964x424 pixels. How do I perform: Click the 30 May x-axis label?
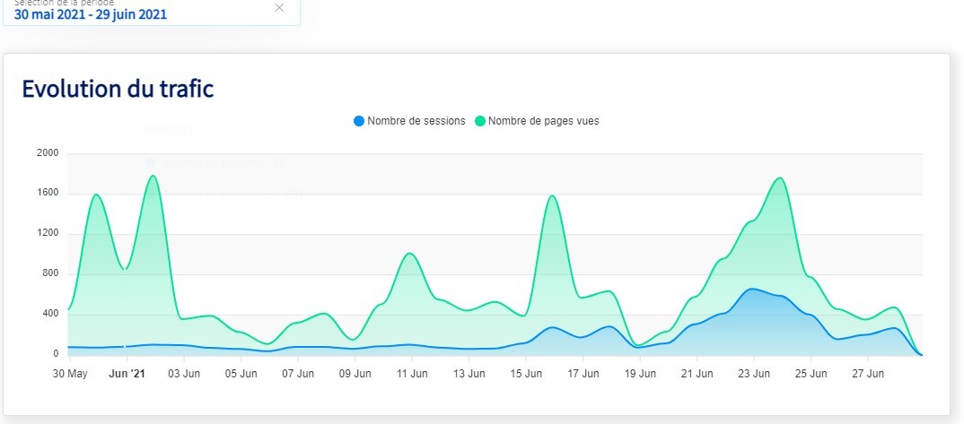click(70, 373)
